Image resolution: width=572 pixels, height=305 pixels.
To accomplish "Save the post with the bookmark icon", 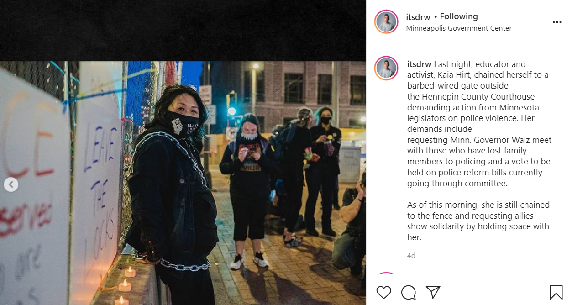I will pyautogui.click(x=556, y=292).
